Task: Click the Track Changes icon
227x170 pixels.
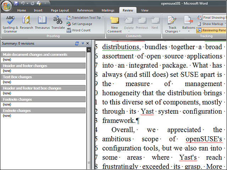Action: [x=172, y=20]
